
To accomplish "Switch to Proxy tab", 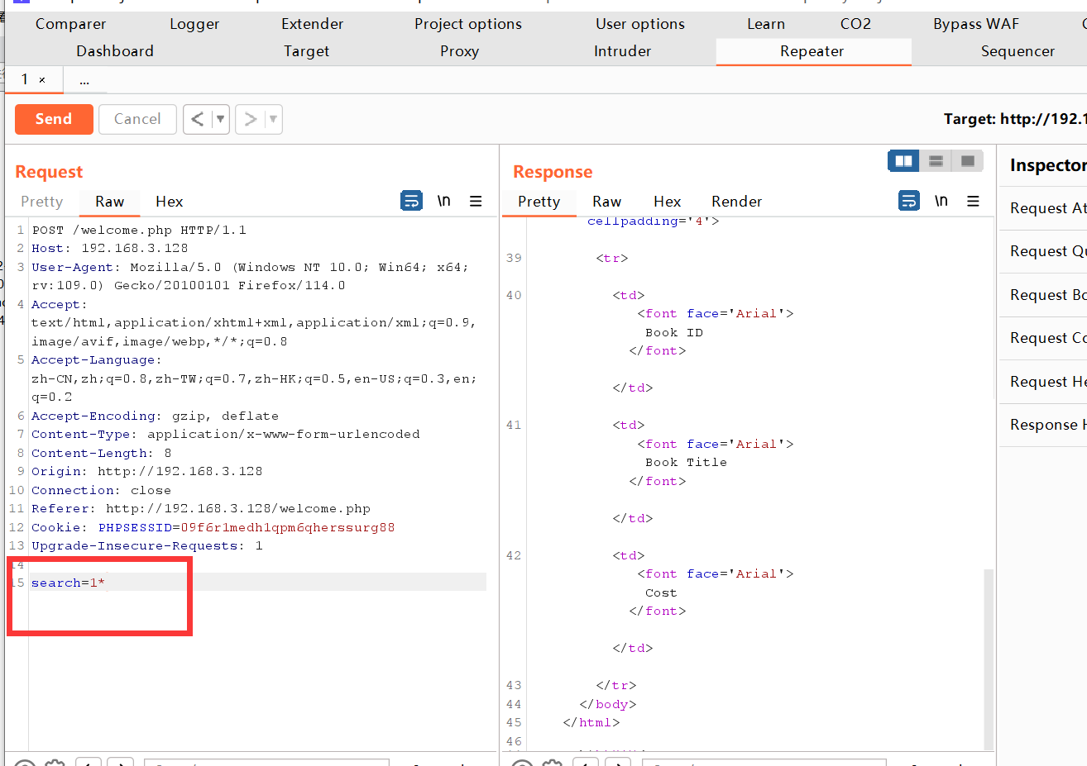I will 459,51.
